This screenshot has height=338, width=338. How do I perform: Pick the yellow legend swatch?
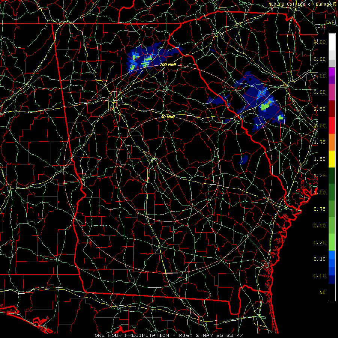tap(332, 158)
